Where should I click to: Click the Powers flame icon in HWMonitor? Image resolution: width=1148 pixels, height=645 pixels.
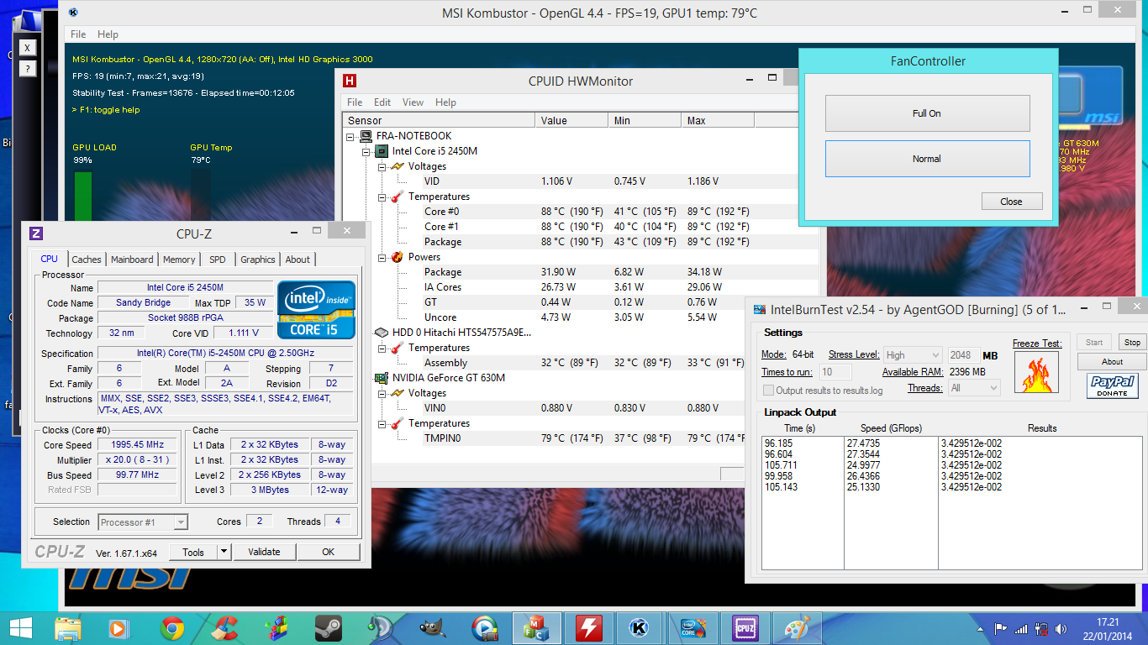[x=397, y=257]
